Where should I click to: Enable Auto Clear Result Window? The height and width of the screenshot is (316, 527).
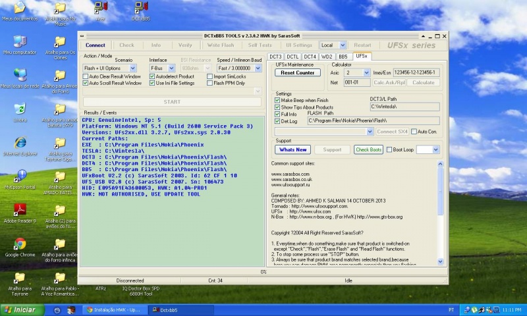[86, 76]
